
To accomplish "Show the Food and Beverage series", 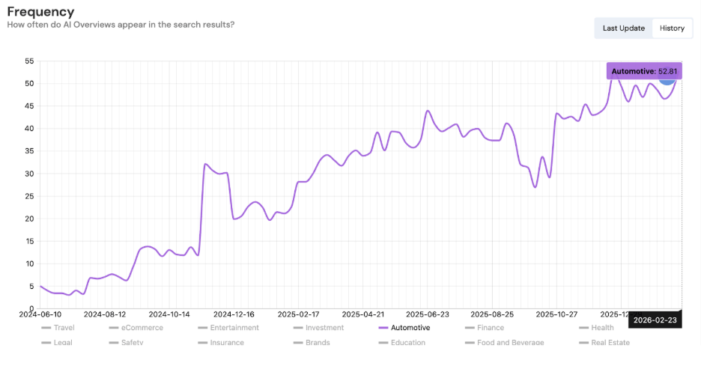I will click(x=509, y=343).
